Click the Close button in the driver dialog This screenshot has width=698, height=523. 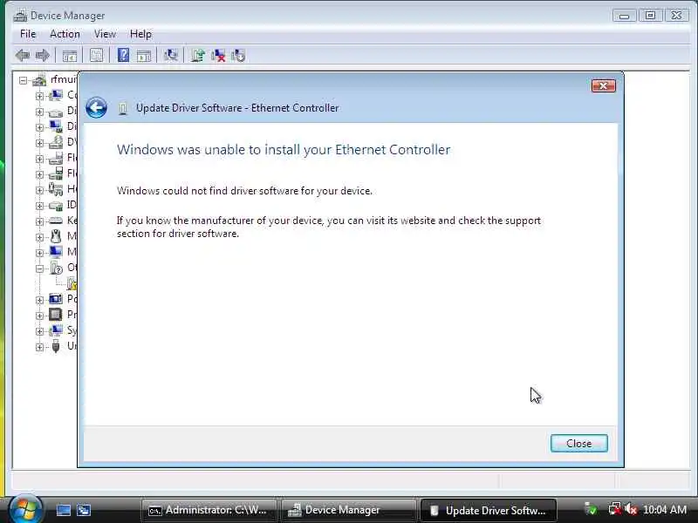pyautogui.click(x=578, y=444)
